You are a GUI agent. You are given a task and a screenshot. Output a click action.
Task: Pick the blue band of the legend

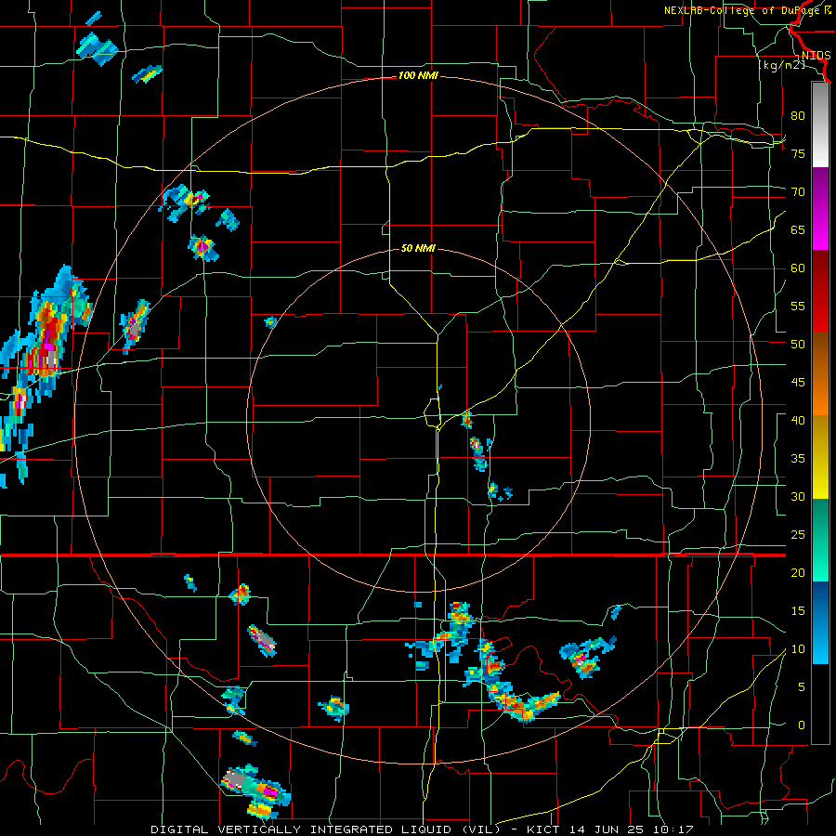(x=820, y=622)
